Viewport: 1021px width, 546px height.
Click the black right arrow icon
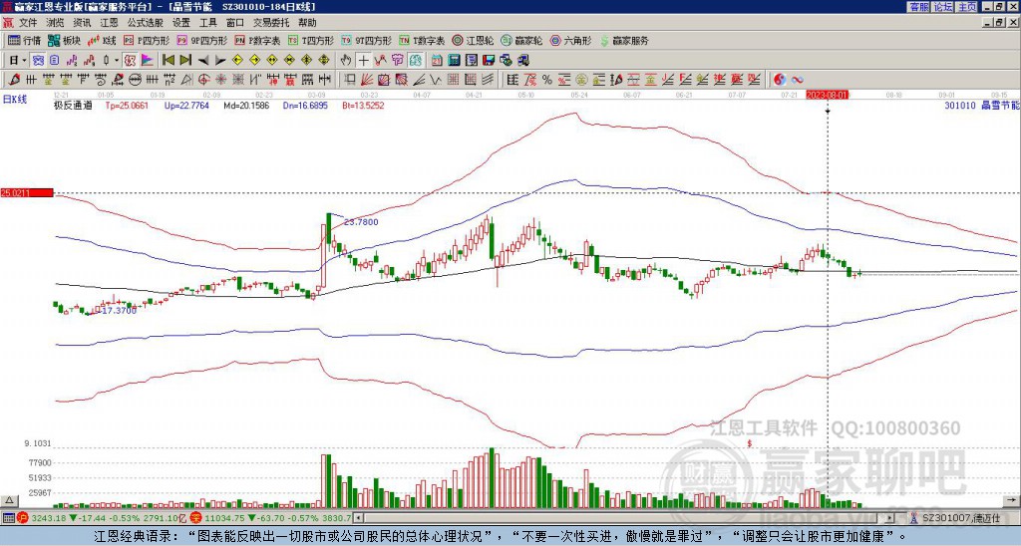point(220,61)
